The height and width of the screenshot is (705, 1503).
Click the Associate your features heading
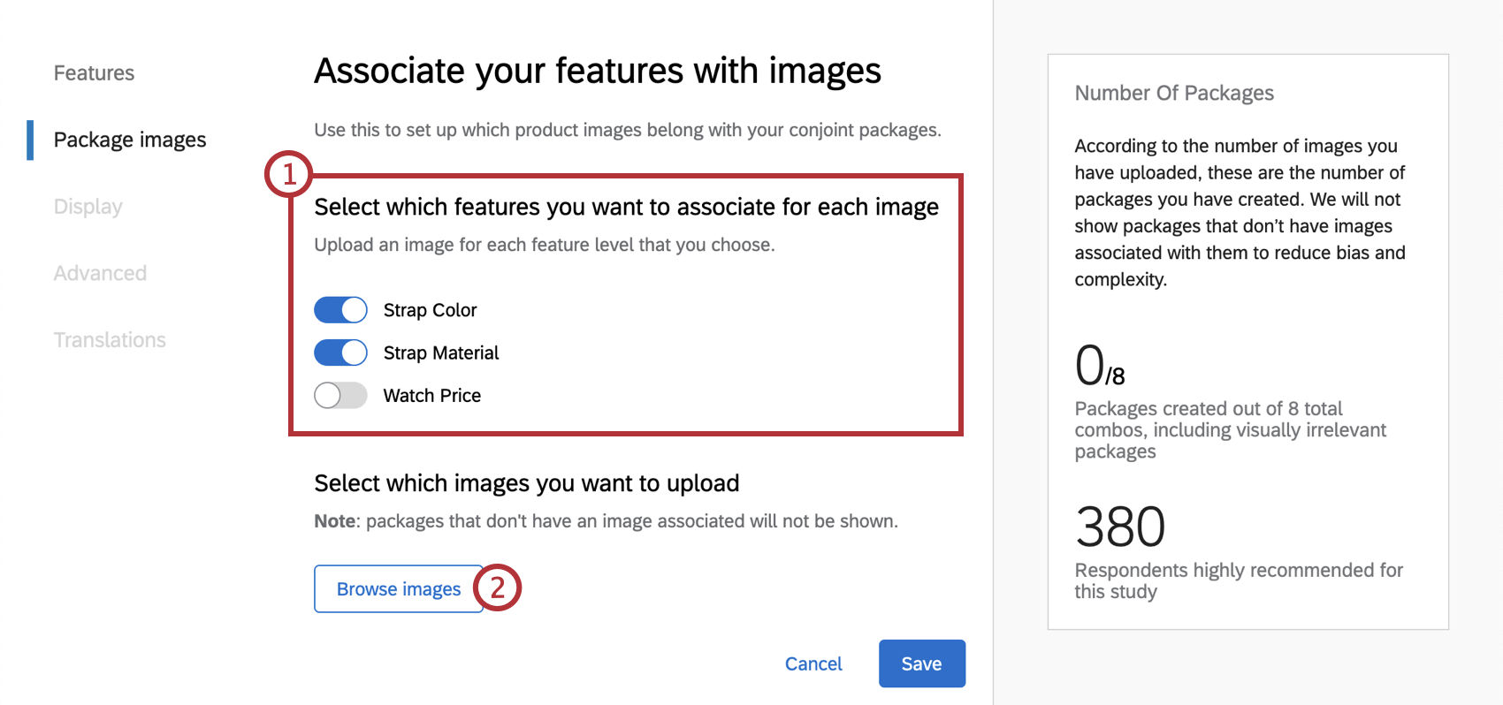(598, 71)
